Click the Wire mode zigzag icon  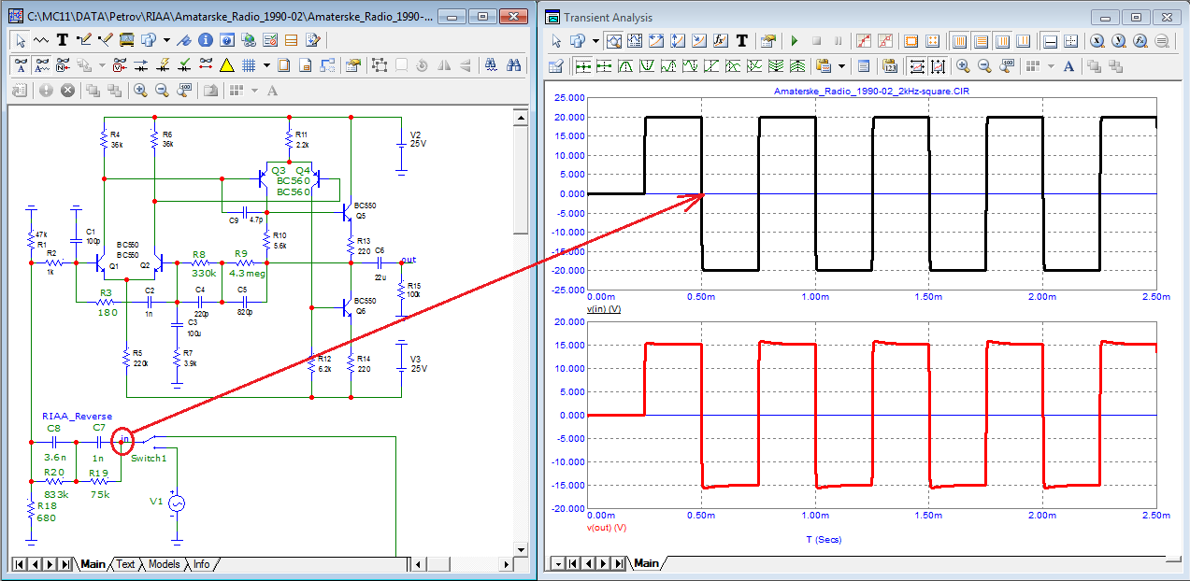[41, 40]
